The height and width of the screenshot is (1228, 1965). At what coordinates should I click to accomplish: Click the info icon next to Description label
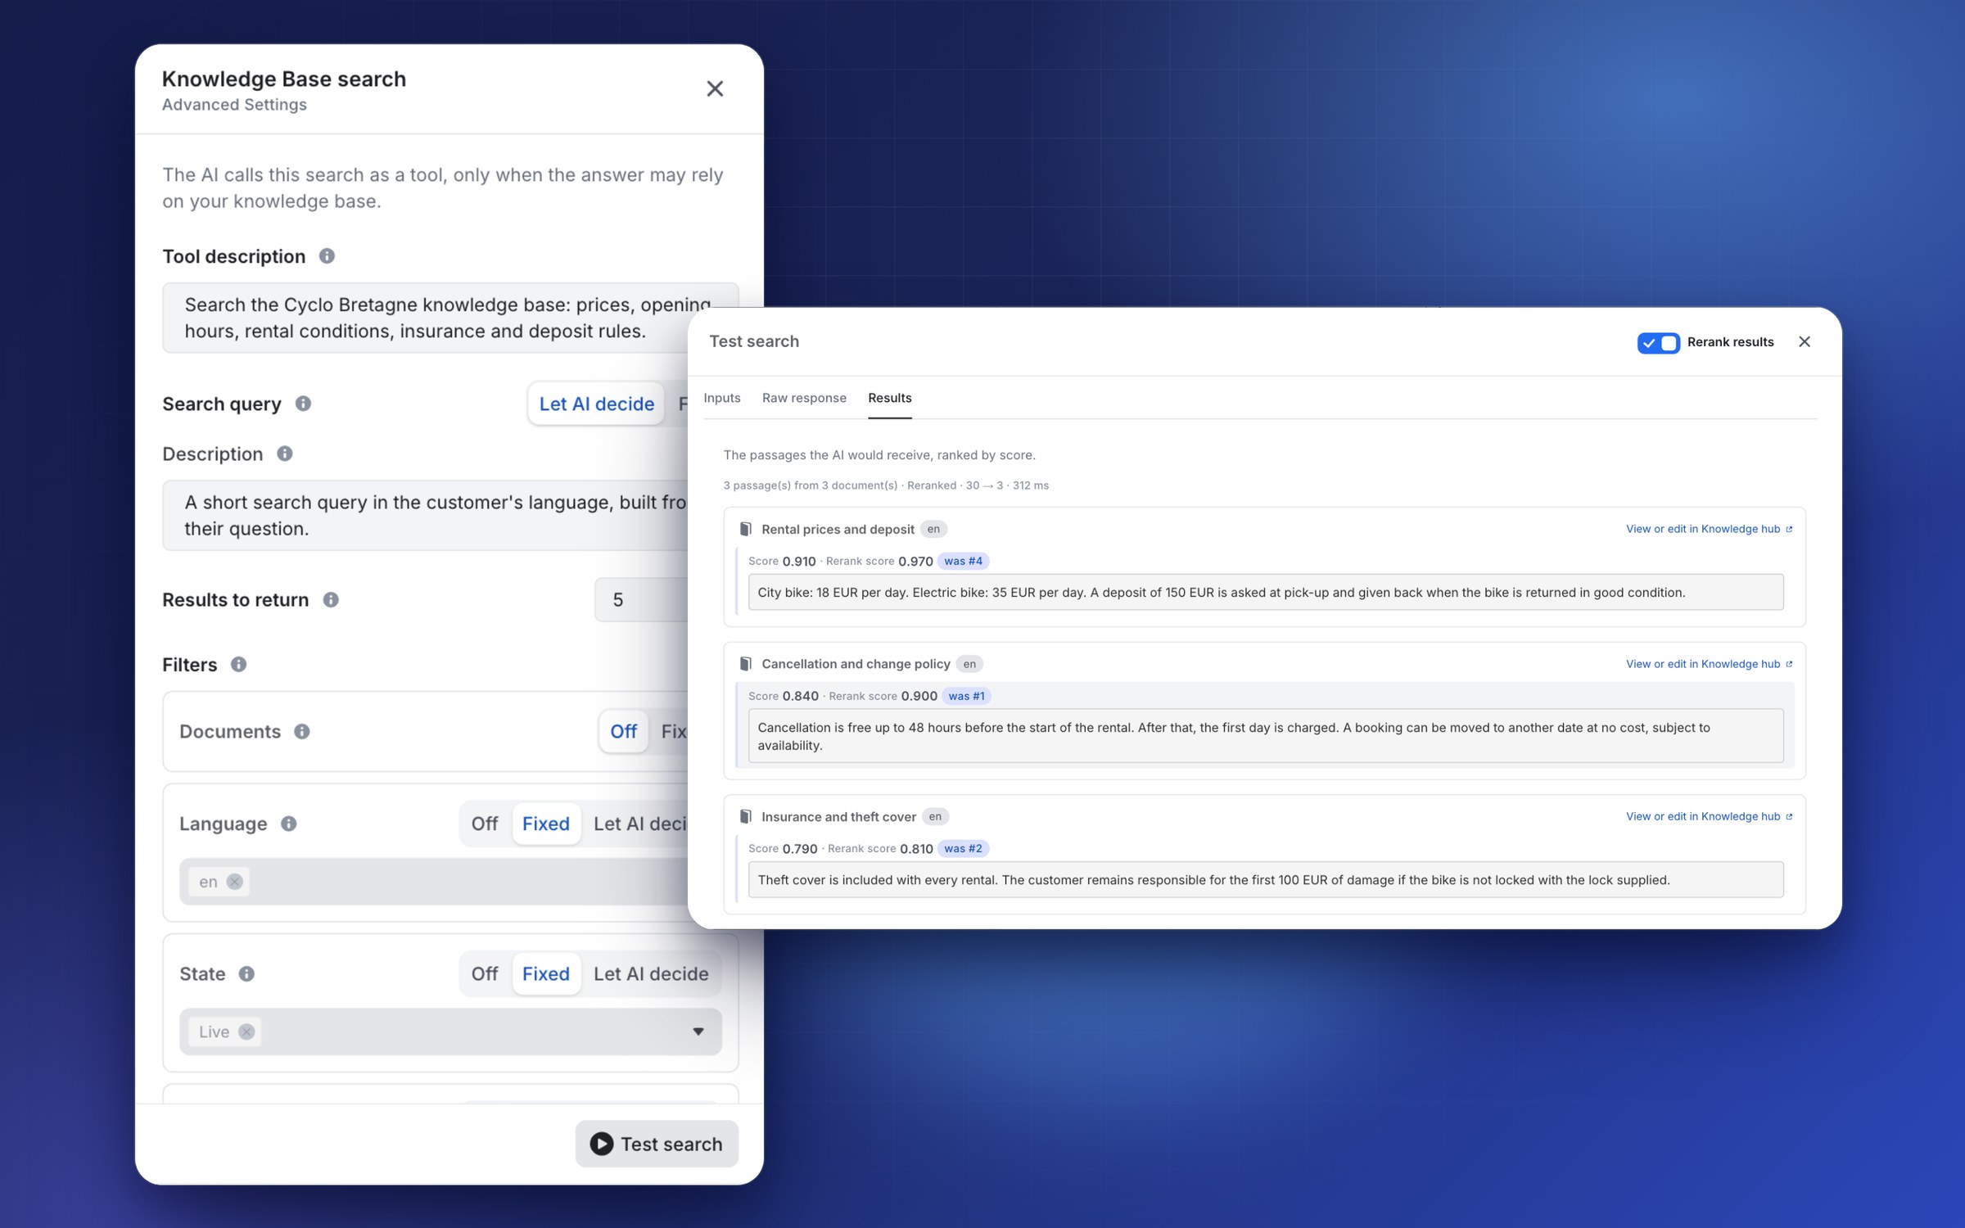(285, 454)
